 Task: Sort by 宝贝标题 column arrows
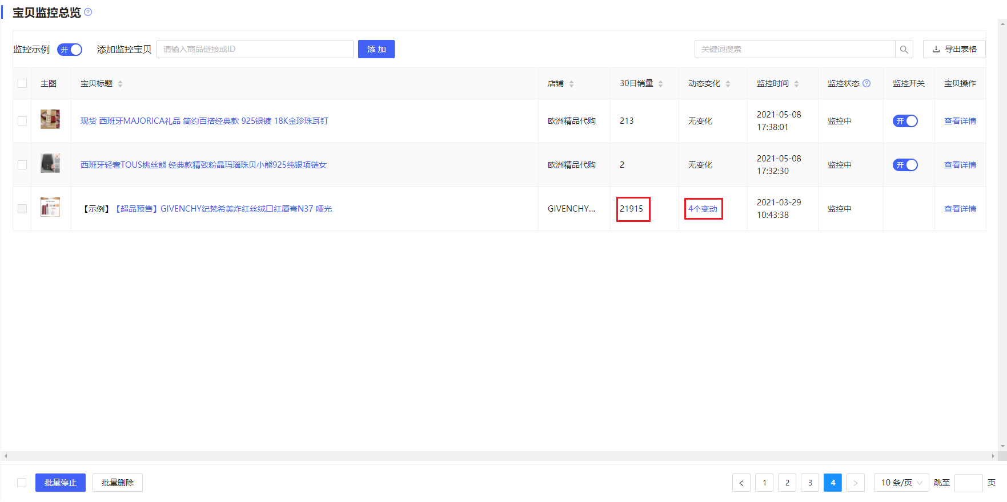click(x=120, y=84)
